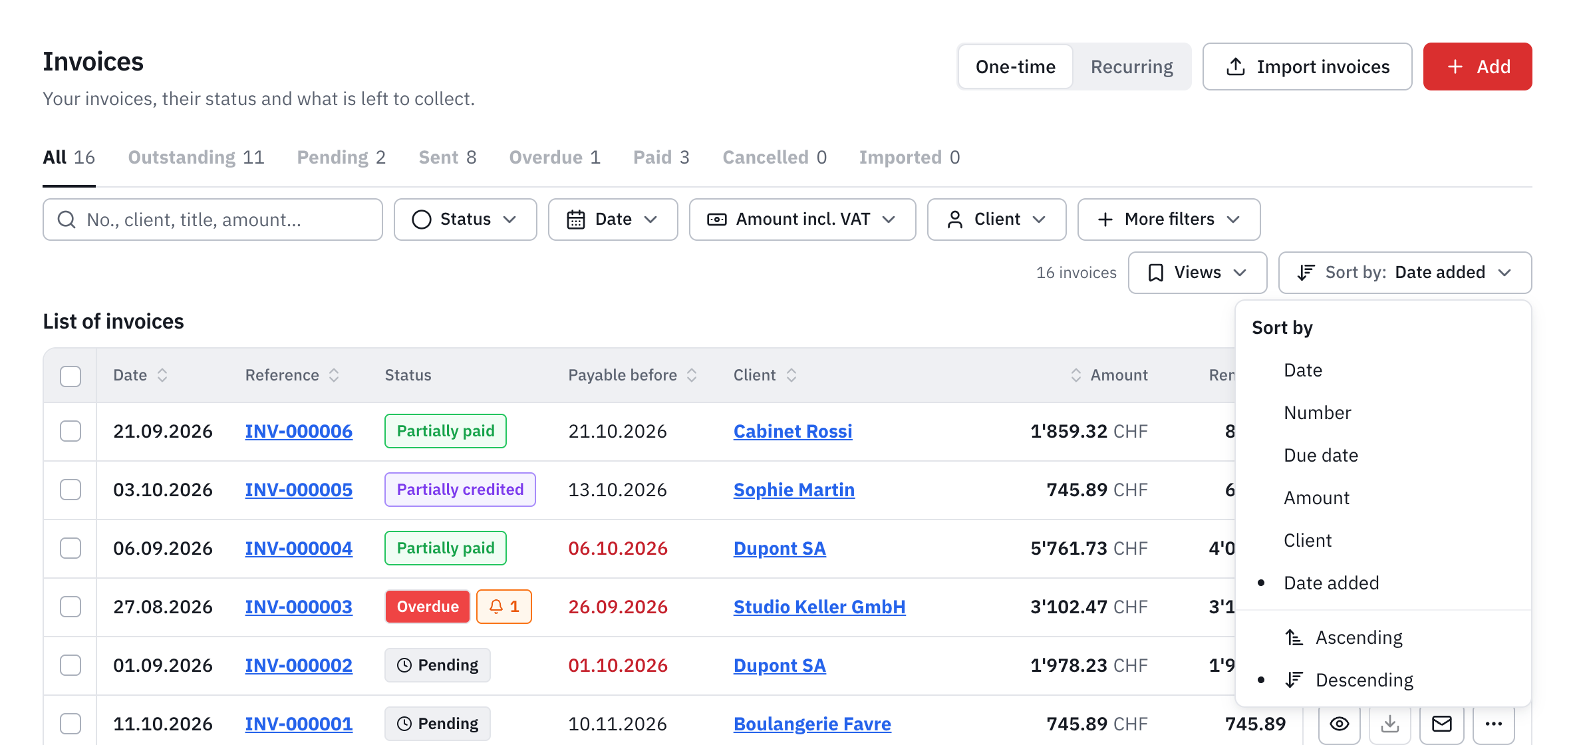Viewport: 1575px width, 745px height.
Task: Click the download icon for INV-000001
Action: click(x=1389, y=724)
